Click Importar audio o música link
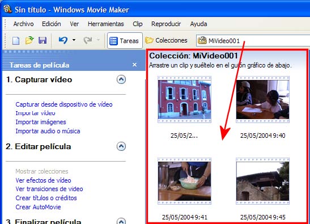Viewport: 310px width, 224px height. pyautogui.click(x=48, y=131)
